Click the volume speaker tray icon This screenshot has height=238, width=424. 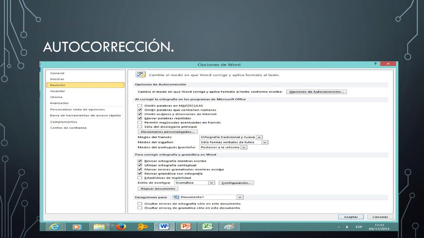click(347, 227)
